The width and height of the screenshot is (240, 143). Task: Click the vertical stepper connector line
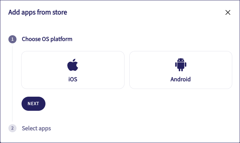(12, 84)
